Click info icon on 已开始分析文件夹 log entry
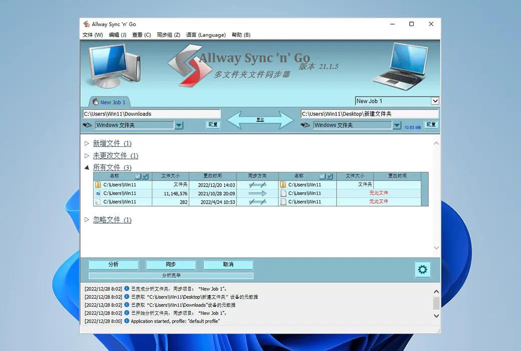The image size is (521, 351). pos(127,313)
